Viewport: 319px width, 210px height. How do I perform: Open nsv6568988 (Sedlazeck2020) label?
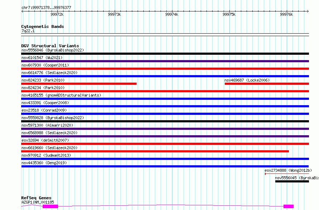click(x=49, y=133)
